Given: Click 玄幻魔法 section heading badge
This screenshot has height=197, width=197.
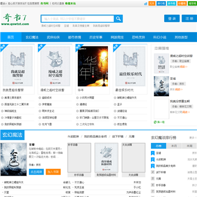Looking at the screenshot, I should pos(13,135).
